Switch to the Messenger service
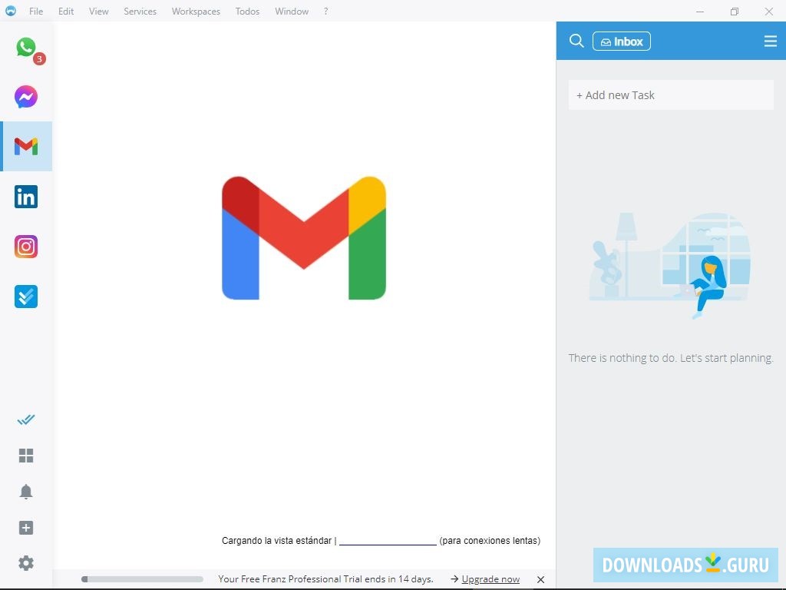The width and height of the screenshot is (786, 590). [x=26, y=97]
